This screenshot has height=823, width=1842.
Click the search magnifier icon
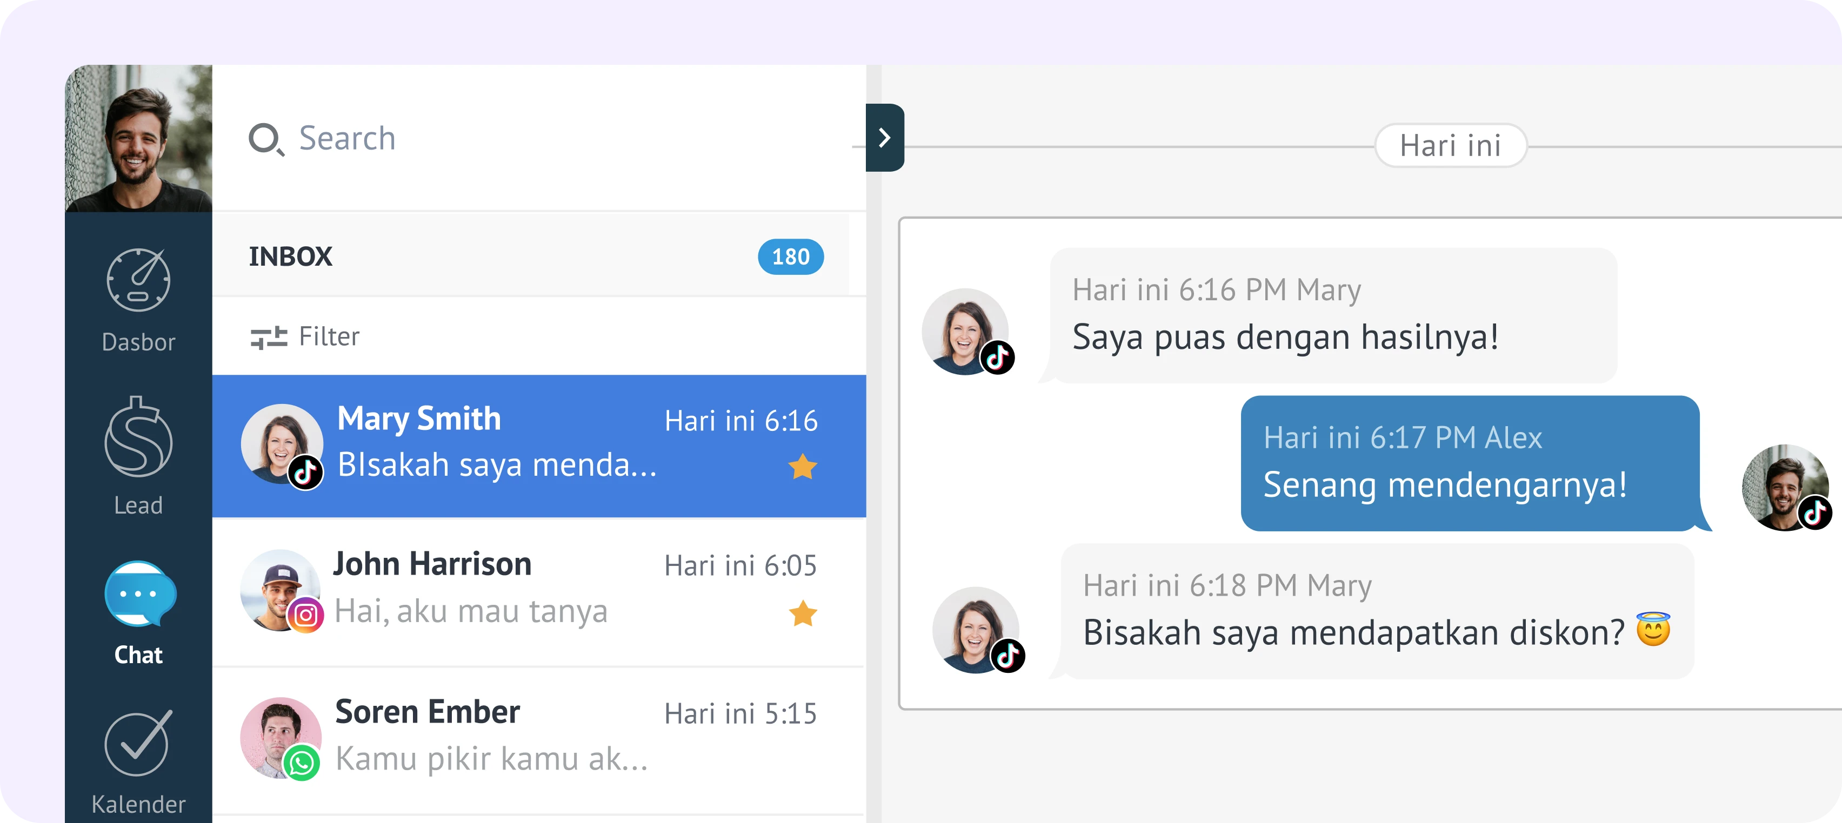pyautogui.click(x=265, y=139)
